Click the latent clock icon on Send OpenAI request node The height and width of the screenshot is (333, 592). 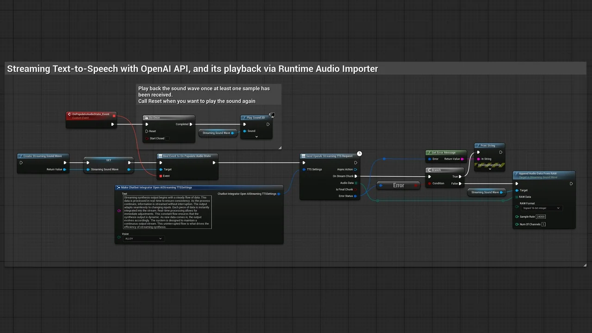[x=359, y=153]
